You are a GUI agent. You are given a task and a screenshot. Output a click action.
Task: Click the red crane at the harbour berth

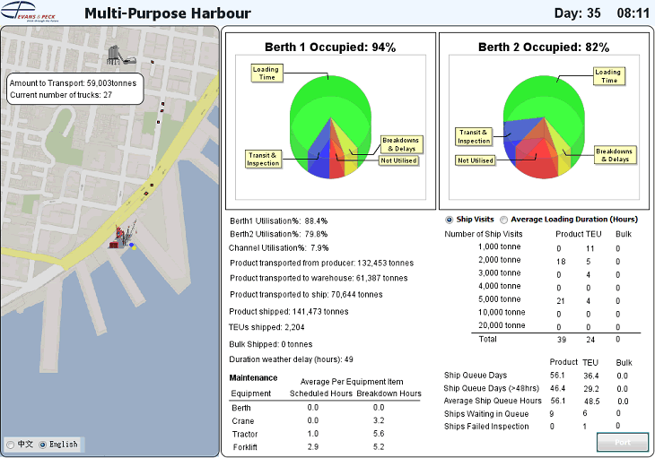[120, 233]
